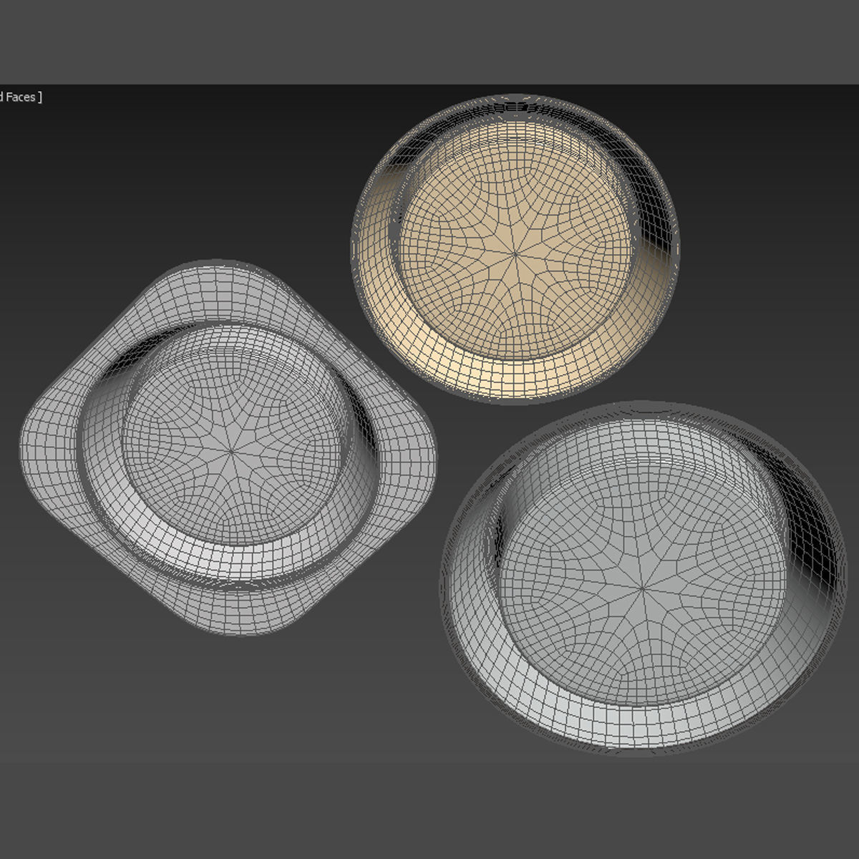The image size is (859, 859).
Task: Click center pole vertex of large grey plate
Action: coord(643,588)
